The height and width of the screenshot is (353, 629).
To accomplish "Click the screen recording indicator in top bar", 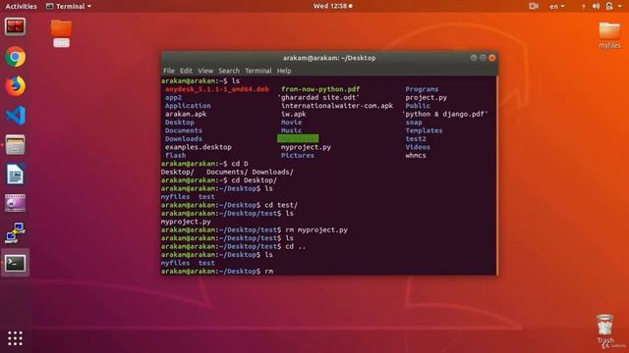I will tap(533, 6).
